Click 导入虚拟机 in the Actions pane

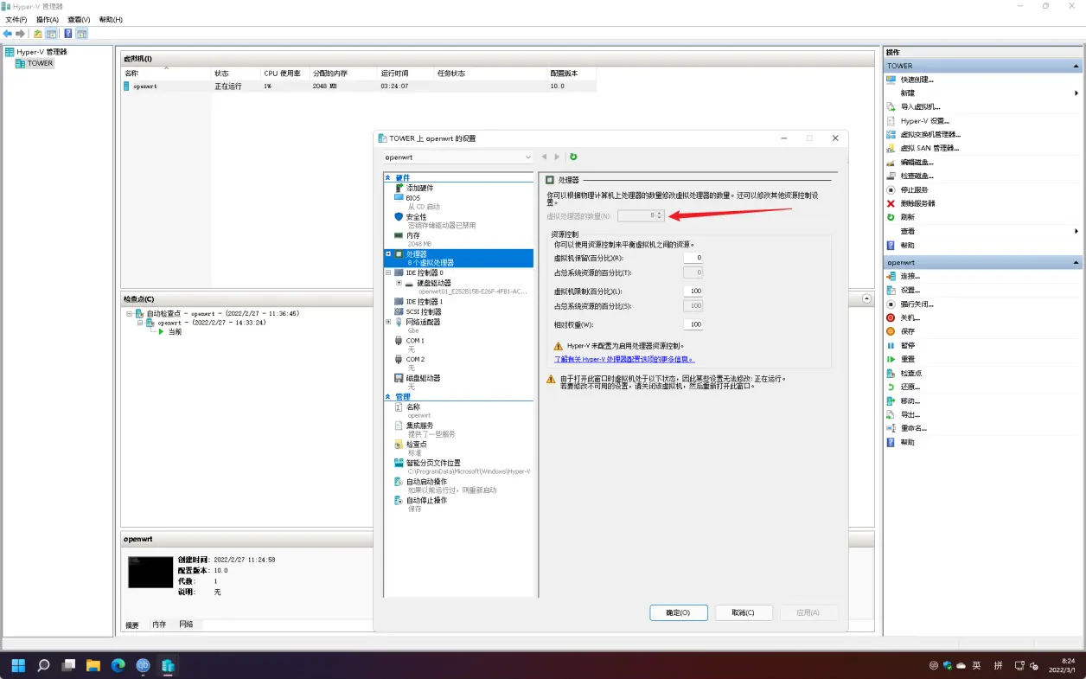(920, 107)
